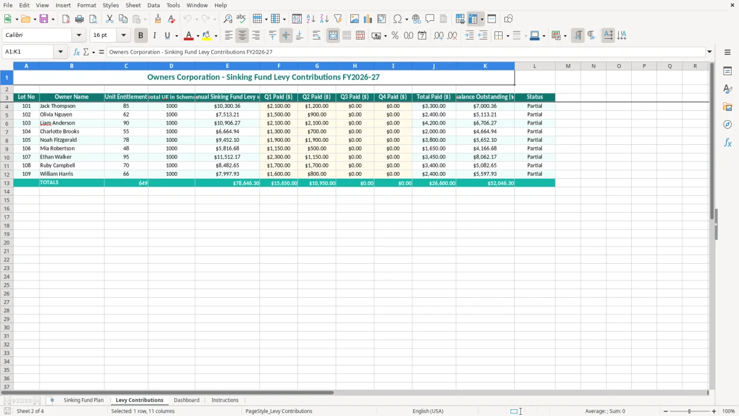Open sidebar Gallery panel icon
The image size is (739, 416).
727,107
